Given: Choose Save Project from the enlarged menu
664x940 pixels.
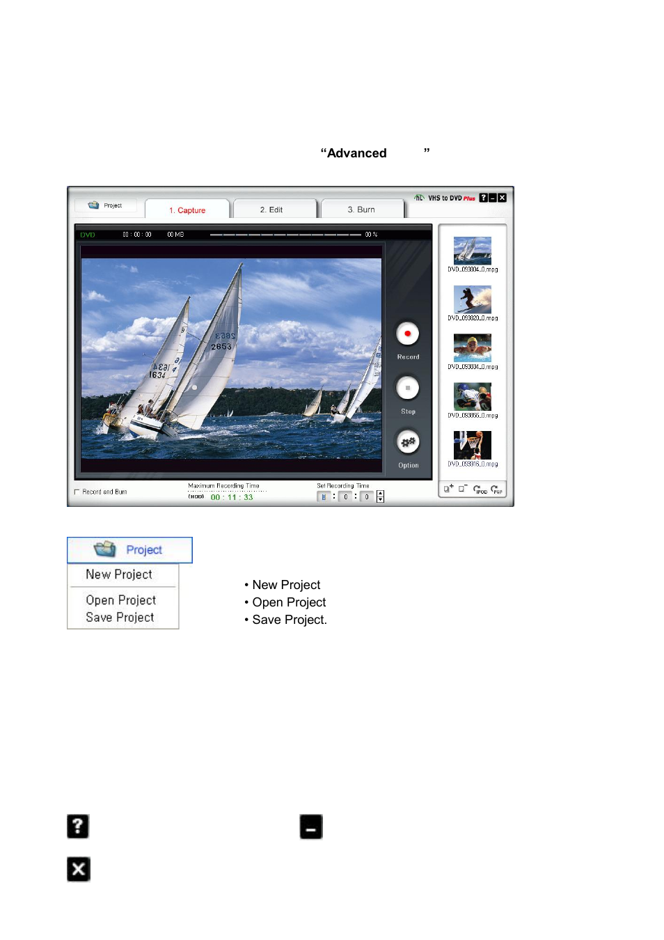Looking at the screenshot, I should pyautogui.click(x=120, y=618).
